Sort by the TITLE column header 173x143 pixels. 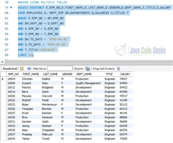(109, 74)
